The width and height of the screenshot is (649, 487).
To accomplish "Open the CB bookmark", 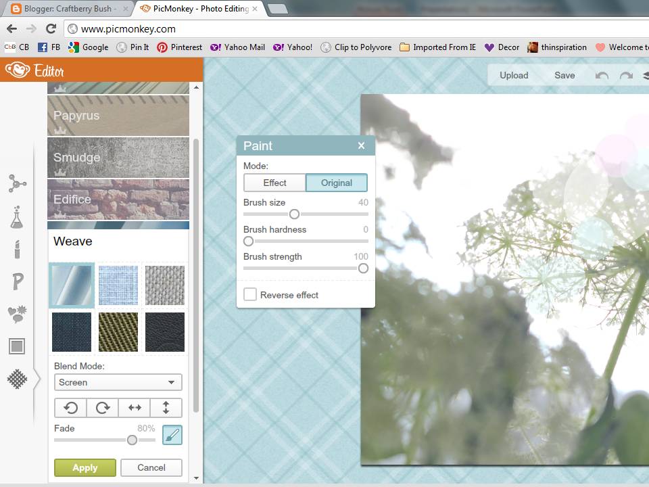I will pyautogui.click(x=17, y=47).
